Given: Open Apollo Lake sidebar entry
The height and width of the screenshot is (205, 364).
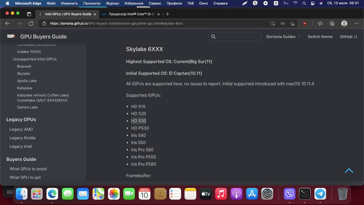Looking at the screenshot, I should click(27, 81).
